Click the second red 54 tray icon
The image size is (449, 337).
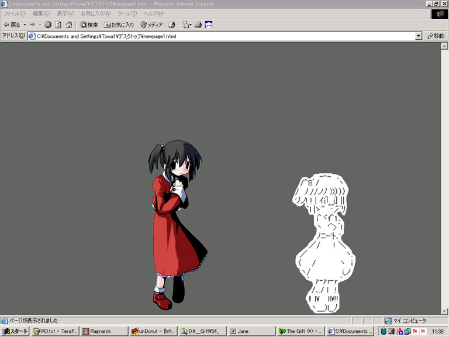[x=423, y=331]
